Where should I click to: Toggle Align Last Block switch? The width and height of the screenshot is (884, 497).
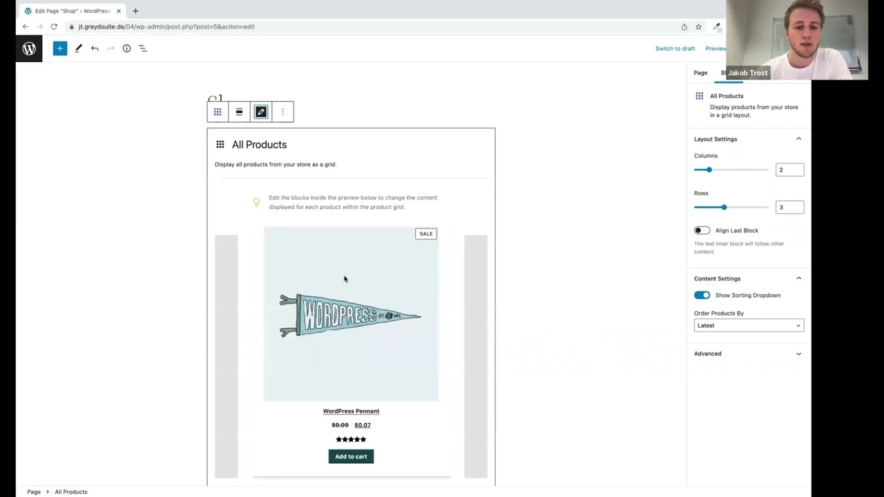702,231
